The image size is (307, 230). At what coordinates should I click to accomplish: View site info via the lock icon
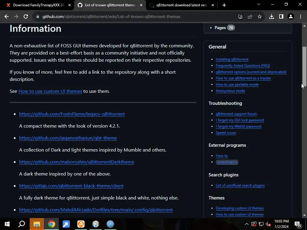(38, 17)
